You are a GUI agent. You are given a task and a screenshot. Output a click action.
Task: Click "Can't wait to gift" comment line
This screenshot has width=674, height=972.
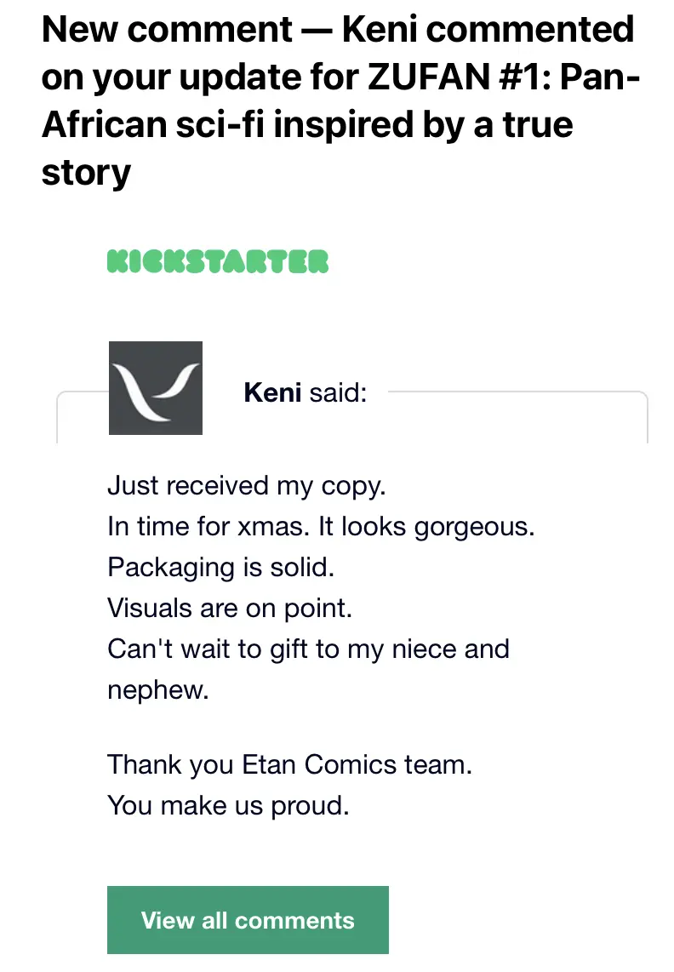(308, 649)
